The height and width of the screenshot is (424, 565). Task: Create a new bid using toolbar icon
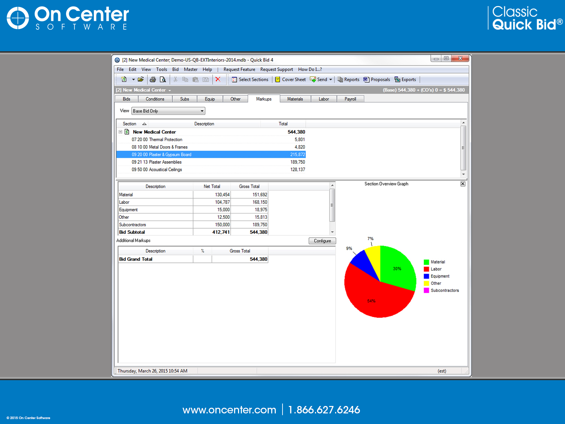[124, 79]
